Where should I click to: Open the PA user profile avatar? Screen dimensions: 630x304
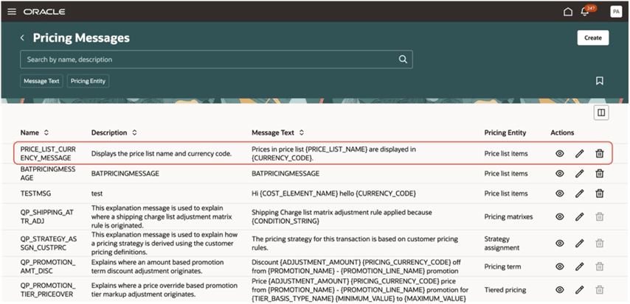615,12
